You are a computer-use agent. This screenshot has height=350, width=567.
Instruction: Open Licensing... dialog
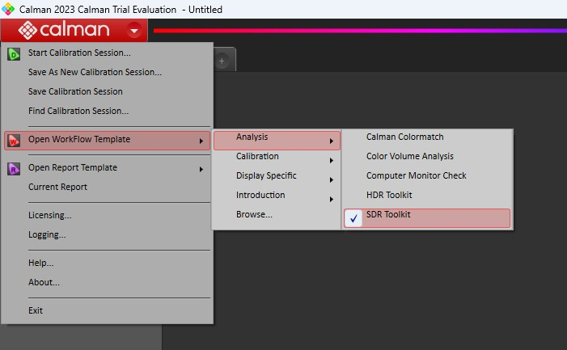(x=50, y=215)
